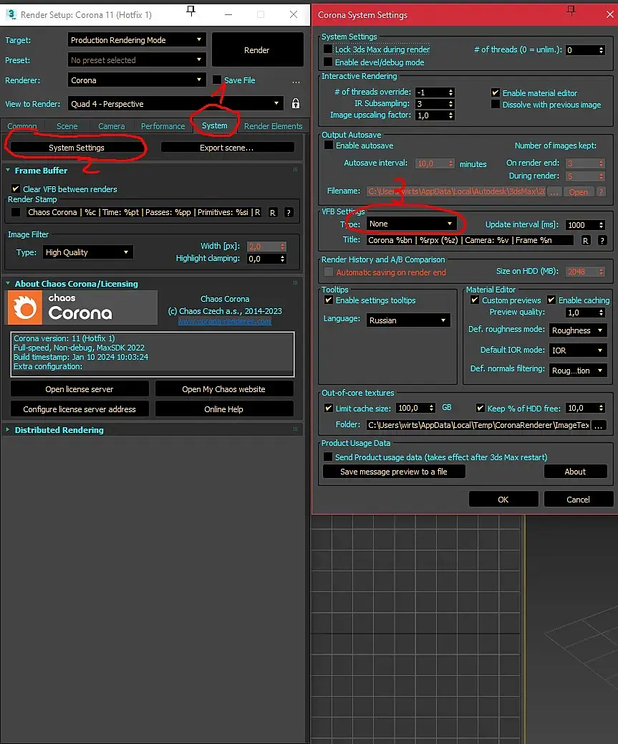Click the Online Help button
Screen dimensions: 618x744
point(223,409)
